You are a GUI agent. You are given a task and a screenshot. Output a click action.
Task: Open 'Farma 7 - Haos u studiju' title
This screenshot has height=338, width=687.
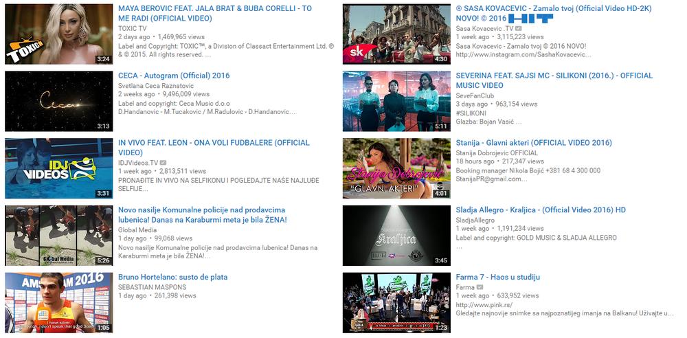[497, 277]
